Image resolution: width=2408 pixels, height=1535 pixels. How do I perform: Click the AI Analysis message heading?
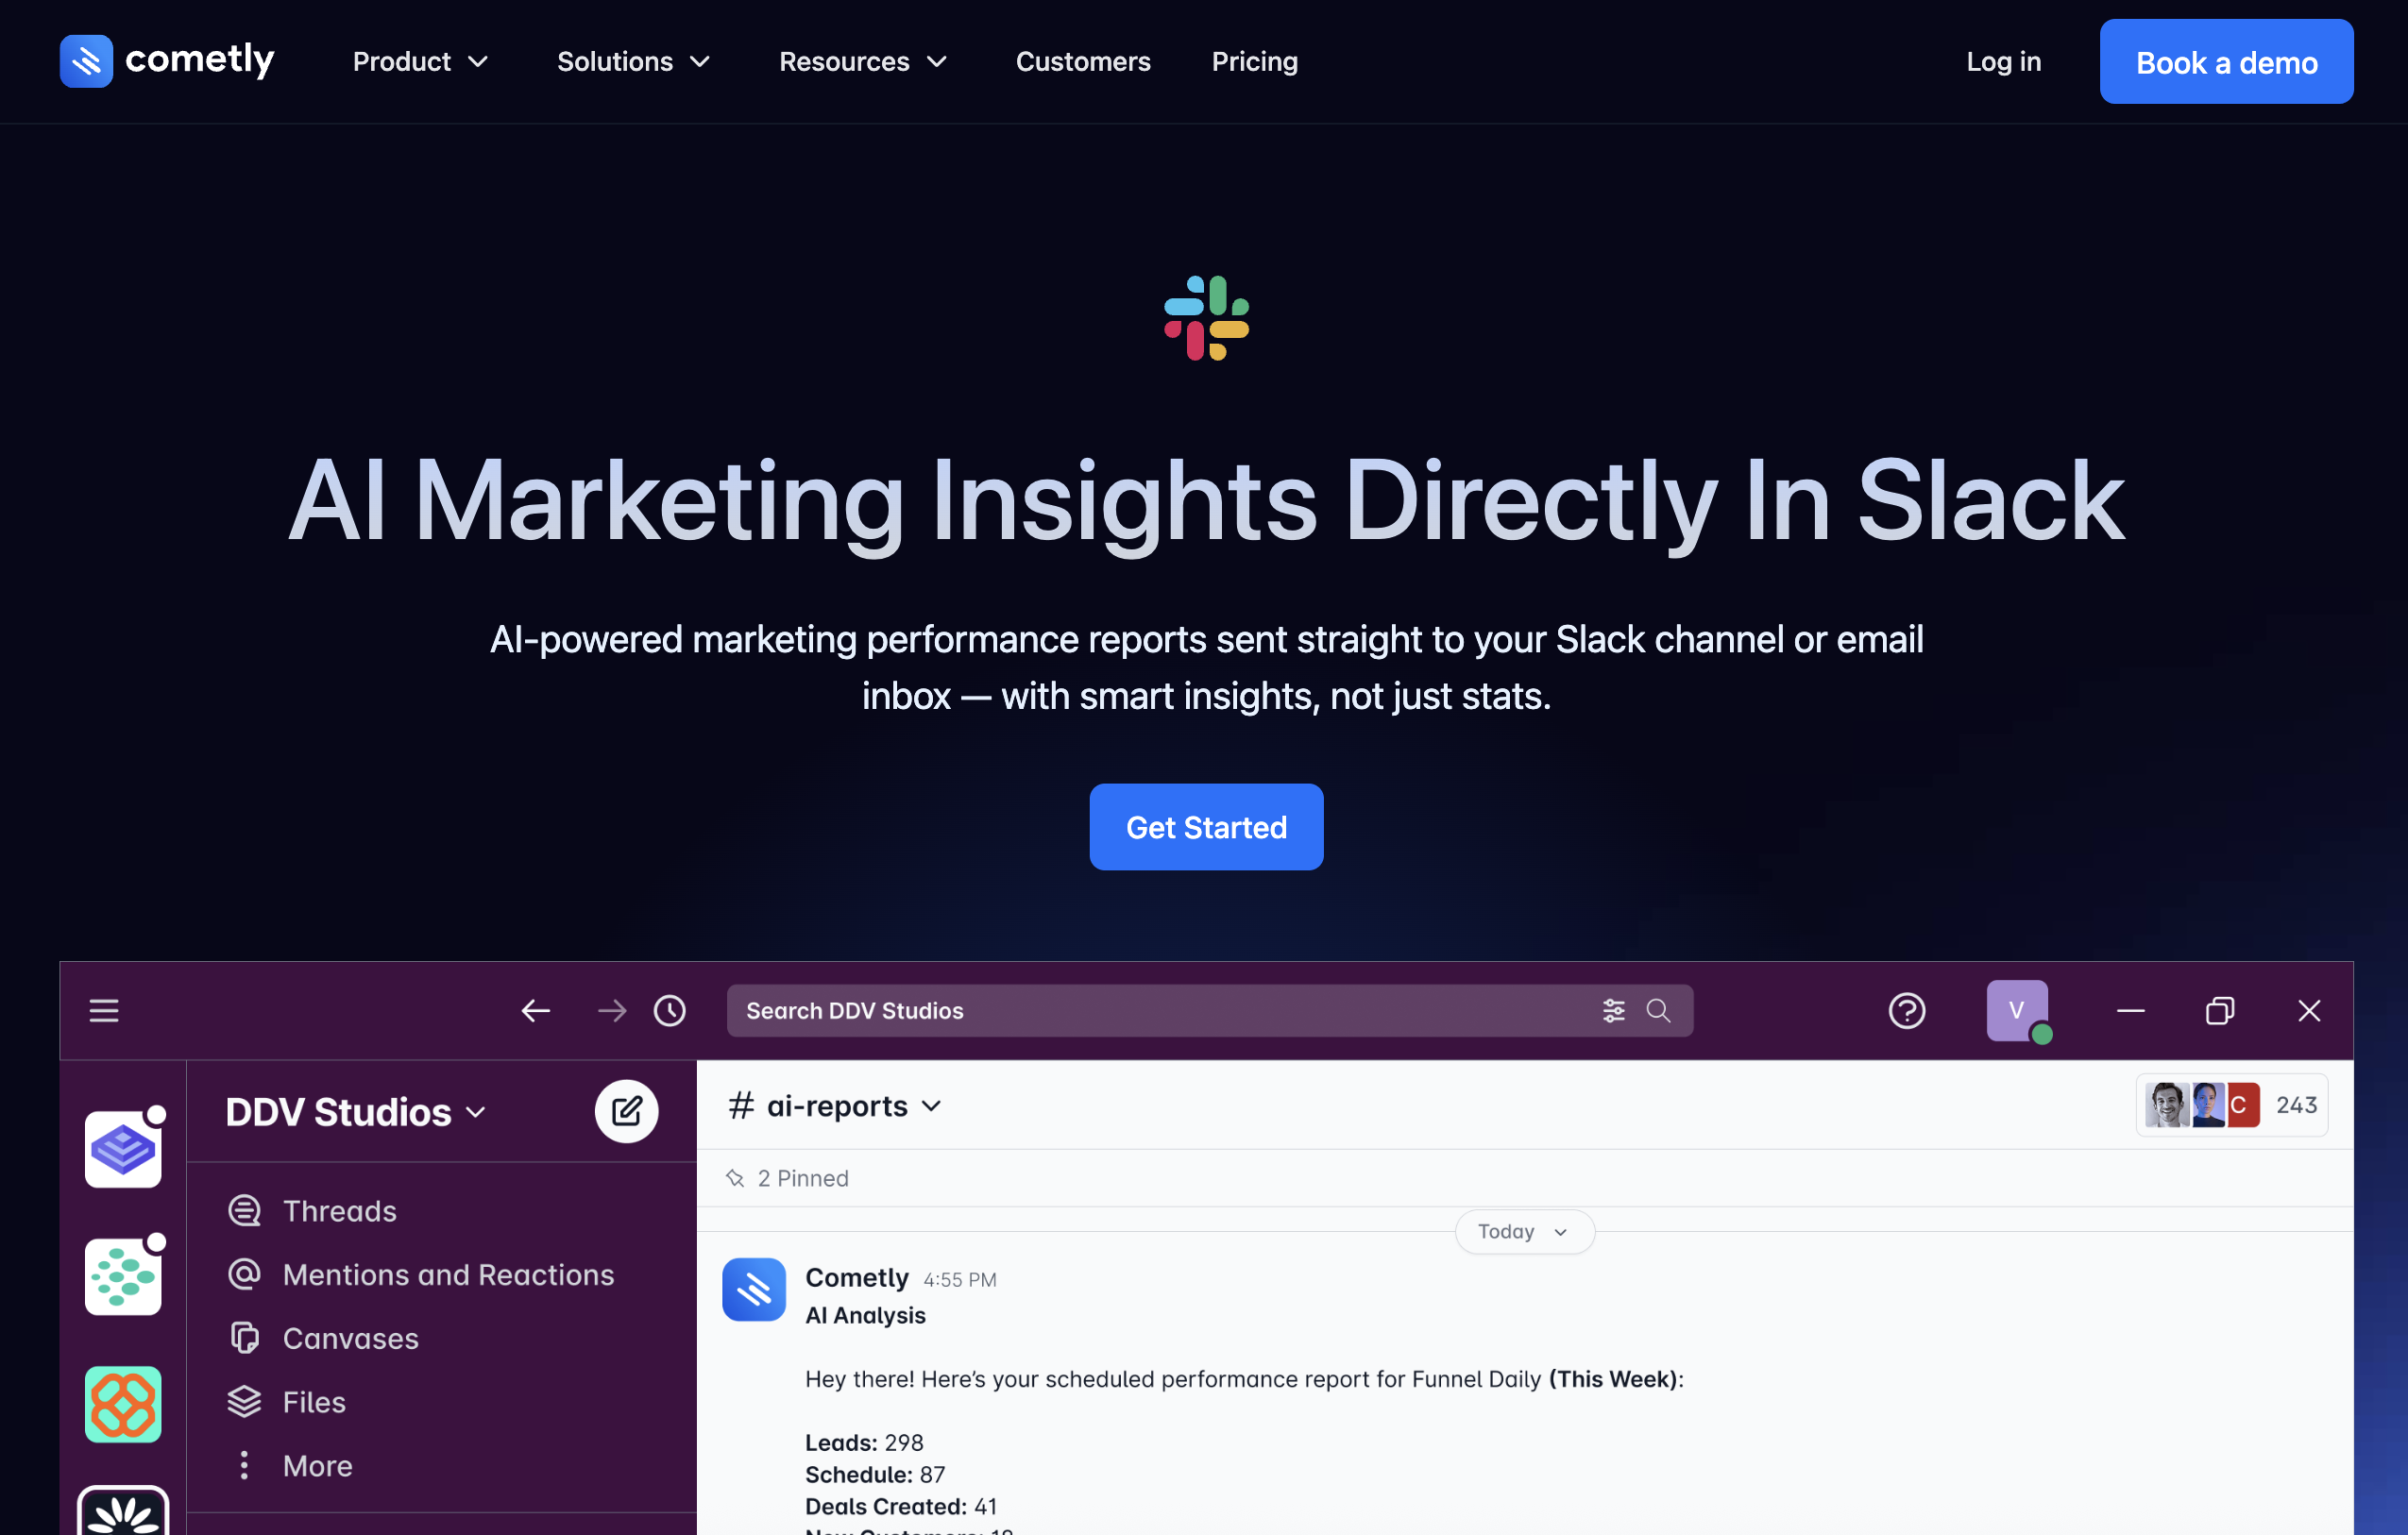tap(865, 1315)
